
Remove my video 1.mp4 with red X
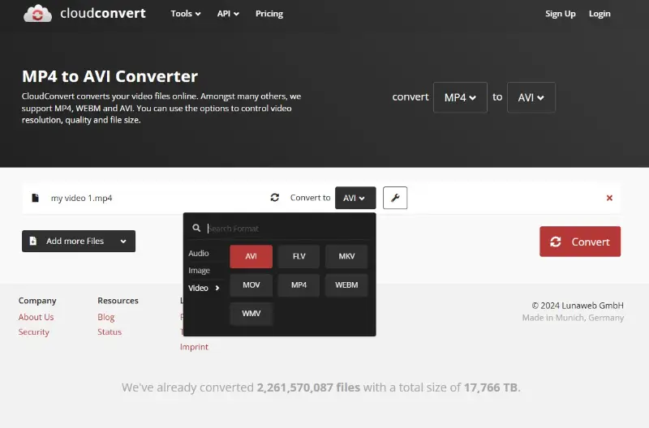[x=609, y=198]
